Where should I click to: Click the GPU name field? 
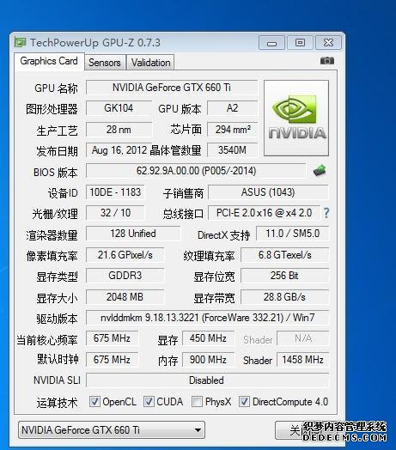[x=172, y=88]
